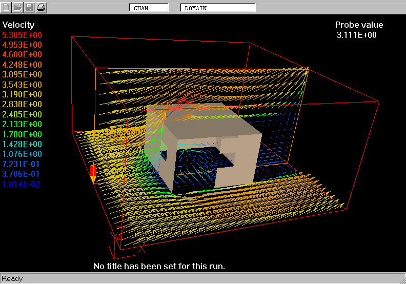The image size is (406, 284).
Task: Select the minimum legend value 1.814E-02
Action: pos(22,184)
